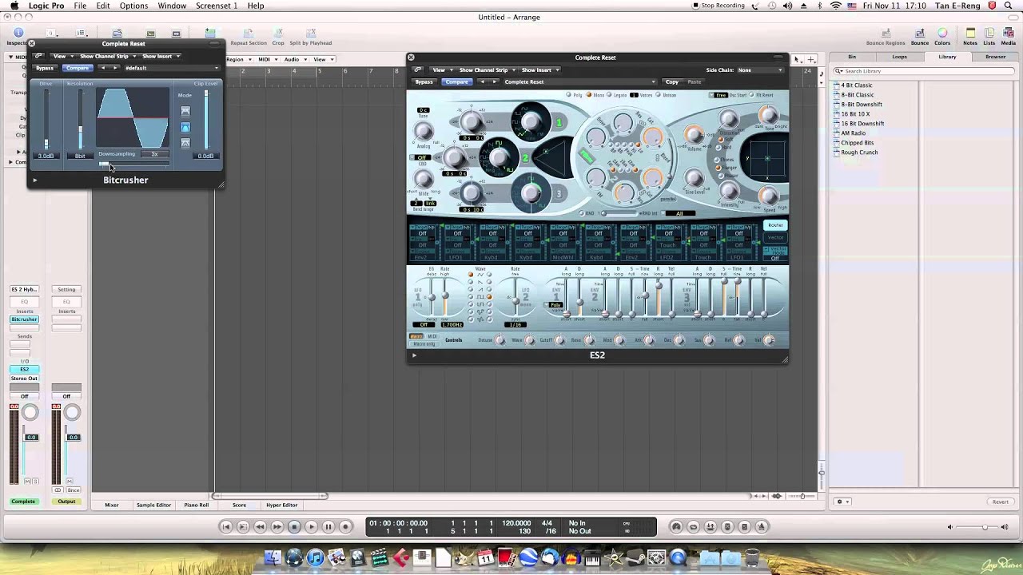Image resolution: width=1023 pixels, height=575 pixels.
Task: Open the Colors toolbar icon
Action: (942, 37)
